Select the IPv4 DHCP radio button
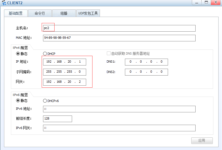 (45, 54)
